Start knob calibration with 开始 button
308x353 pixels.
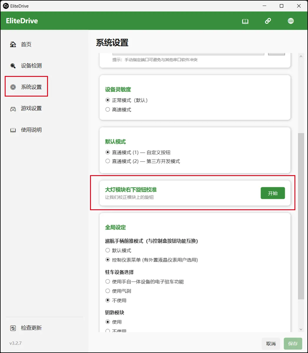pos(273,193)
